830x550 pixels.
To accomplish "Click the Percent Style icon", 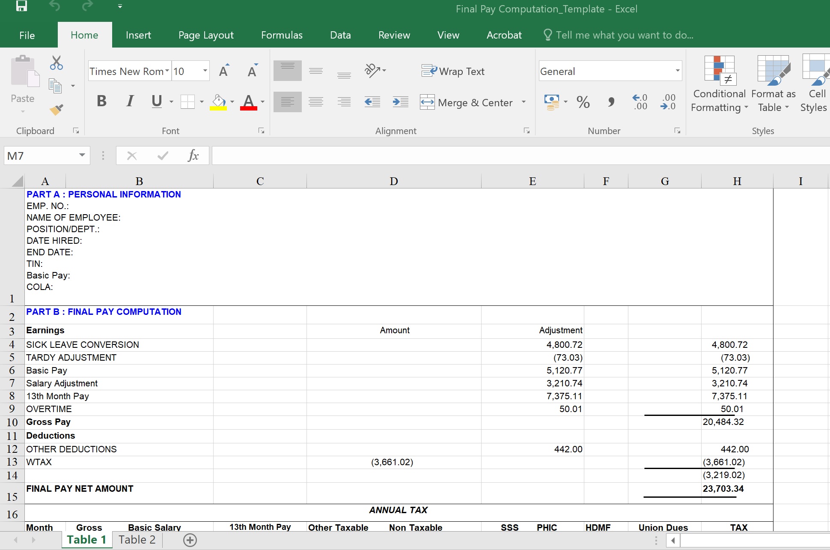I will 583,102.
